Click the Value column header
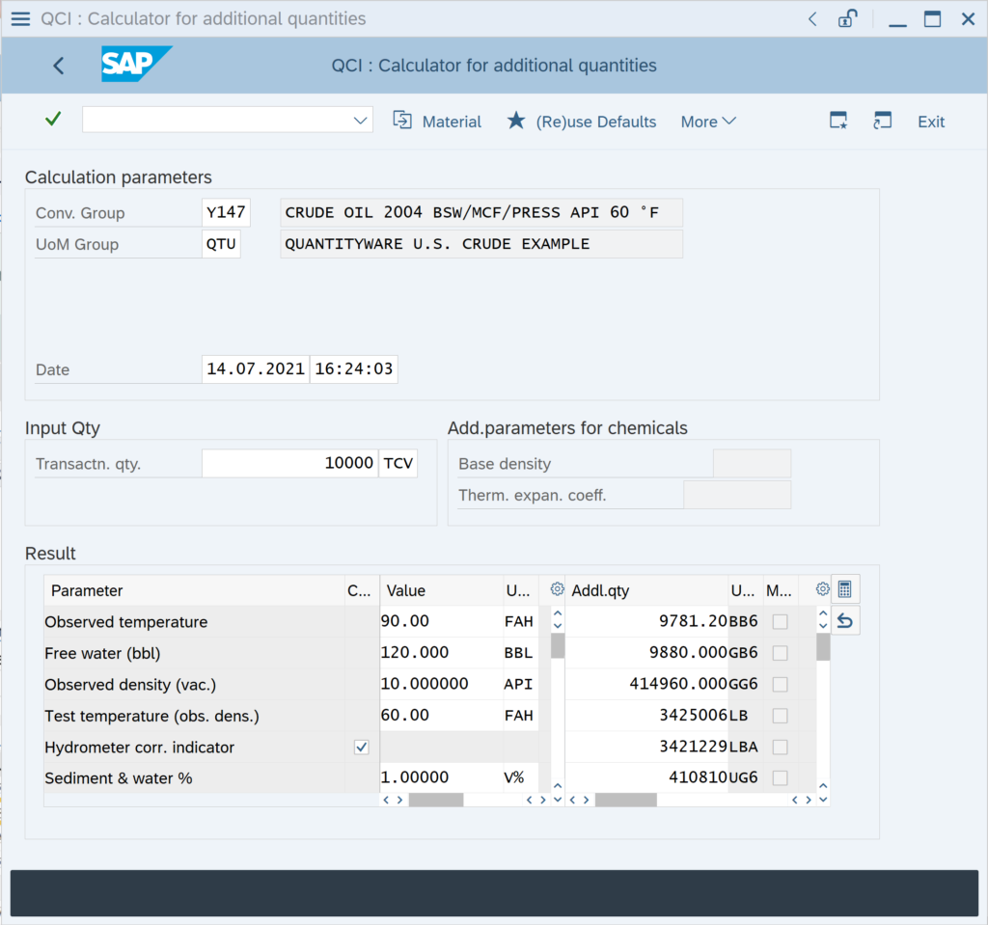This screenshot has width=988, height=925. (441, 590)
